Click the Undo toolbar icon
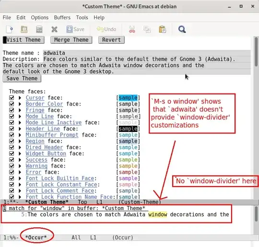The width and height of the screenshot is (259, 247). 106,29
